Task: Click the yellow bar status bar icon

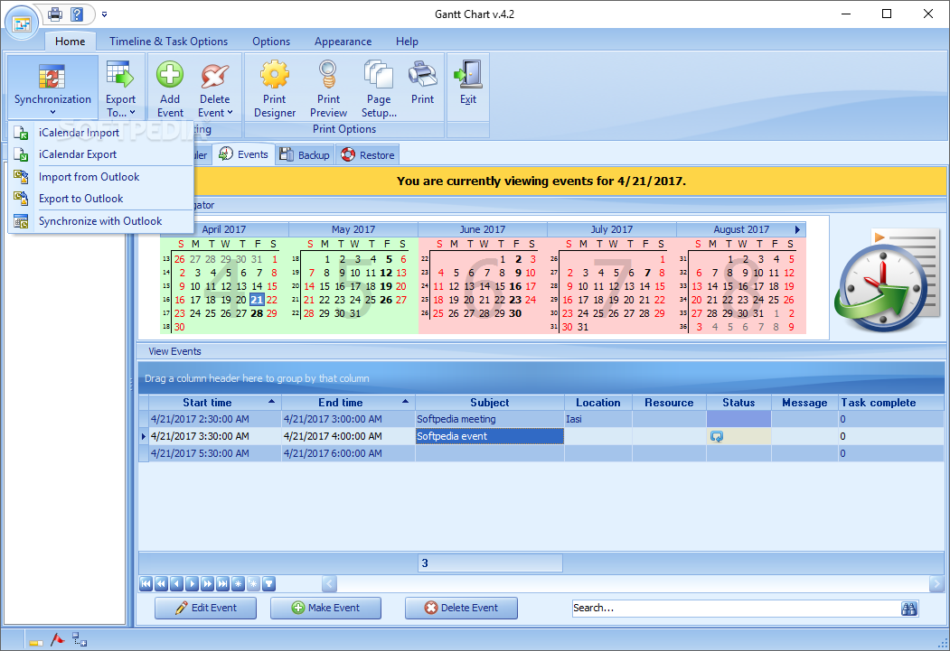Action: point(36,642)
